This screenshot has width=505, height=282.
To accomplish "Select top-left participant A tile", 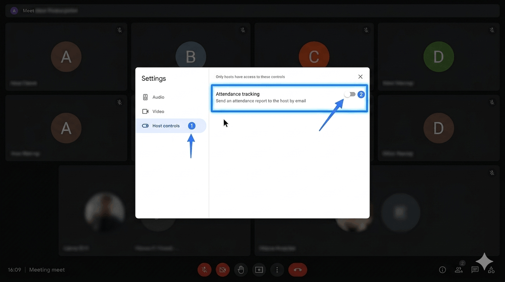I will (66, 57).
